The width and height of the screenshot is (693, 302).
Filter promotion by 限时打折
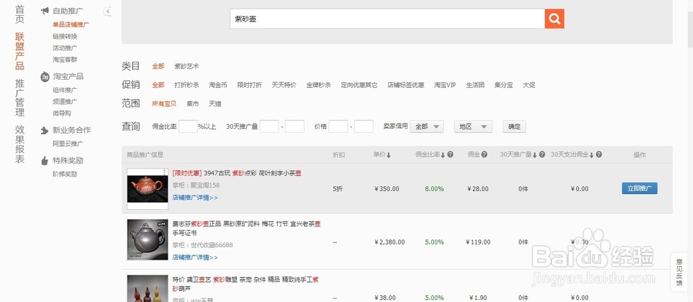[249, 85]
